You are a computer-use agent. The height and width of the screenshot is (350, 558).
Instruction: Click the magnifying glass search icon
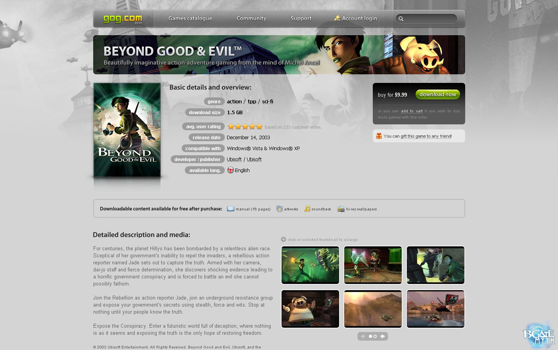click(x=401, y=18)
